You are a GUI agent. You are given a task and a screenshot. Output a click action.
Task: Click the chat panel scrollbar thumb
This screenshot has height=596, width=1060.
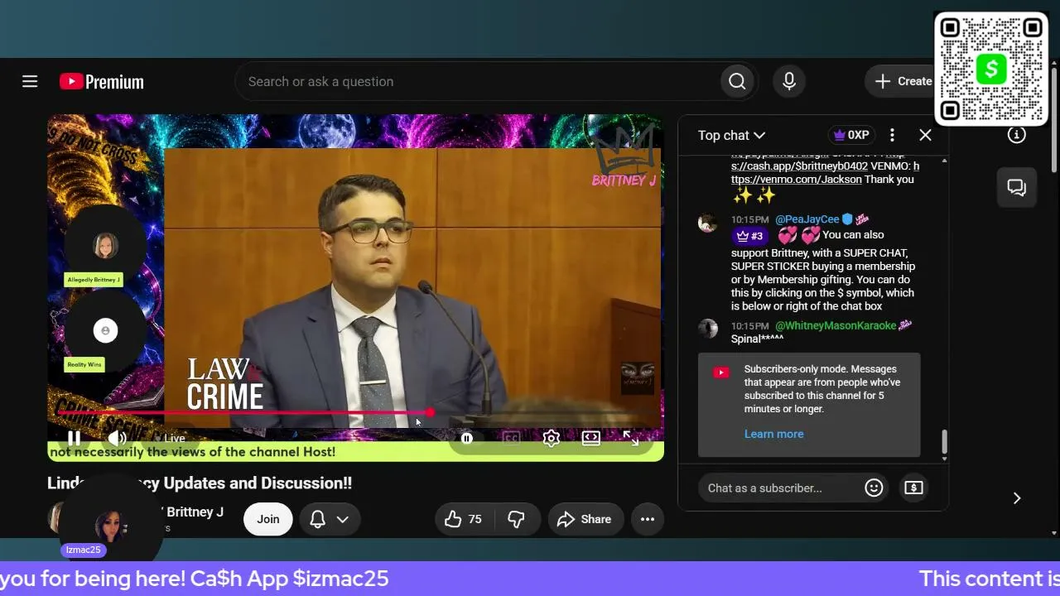944,443
